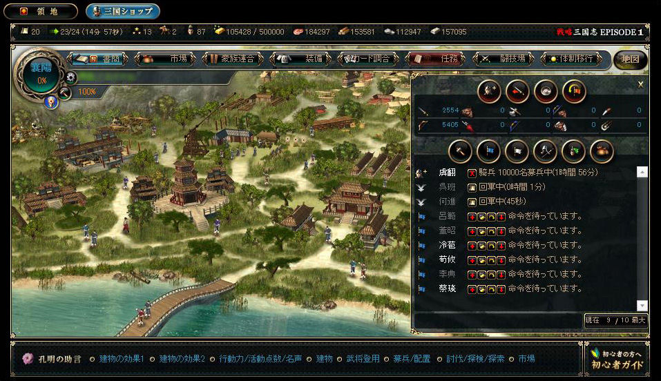
Task: Cancel 虞翻's cavalry recruitment with red X
Action: pos(472,173)
